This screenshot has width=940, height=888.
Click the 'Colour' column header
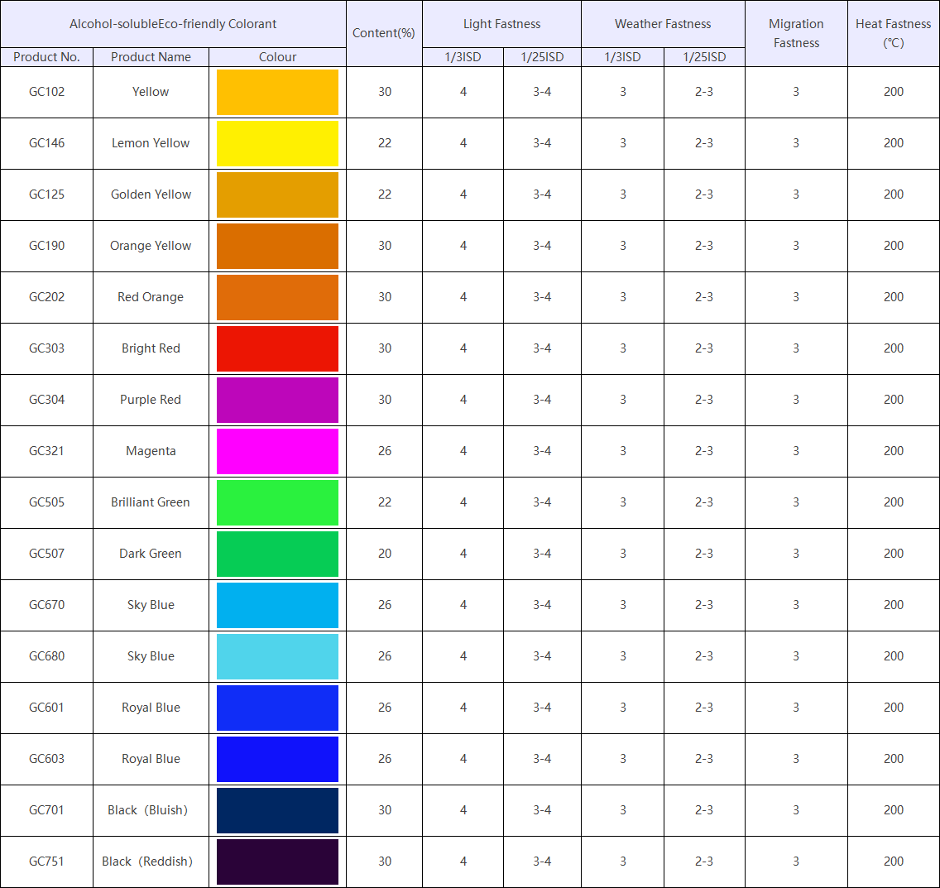(277, 57)
